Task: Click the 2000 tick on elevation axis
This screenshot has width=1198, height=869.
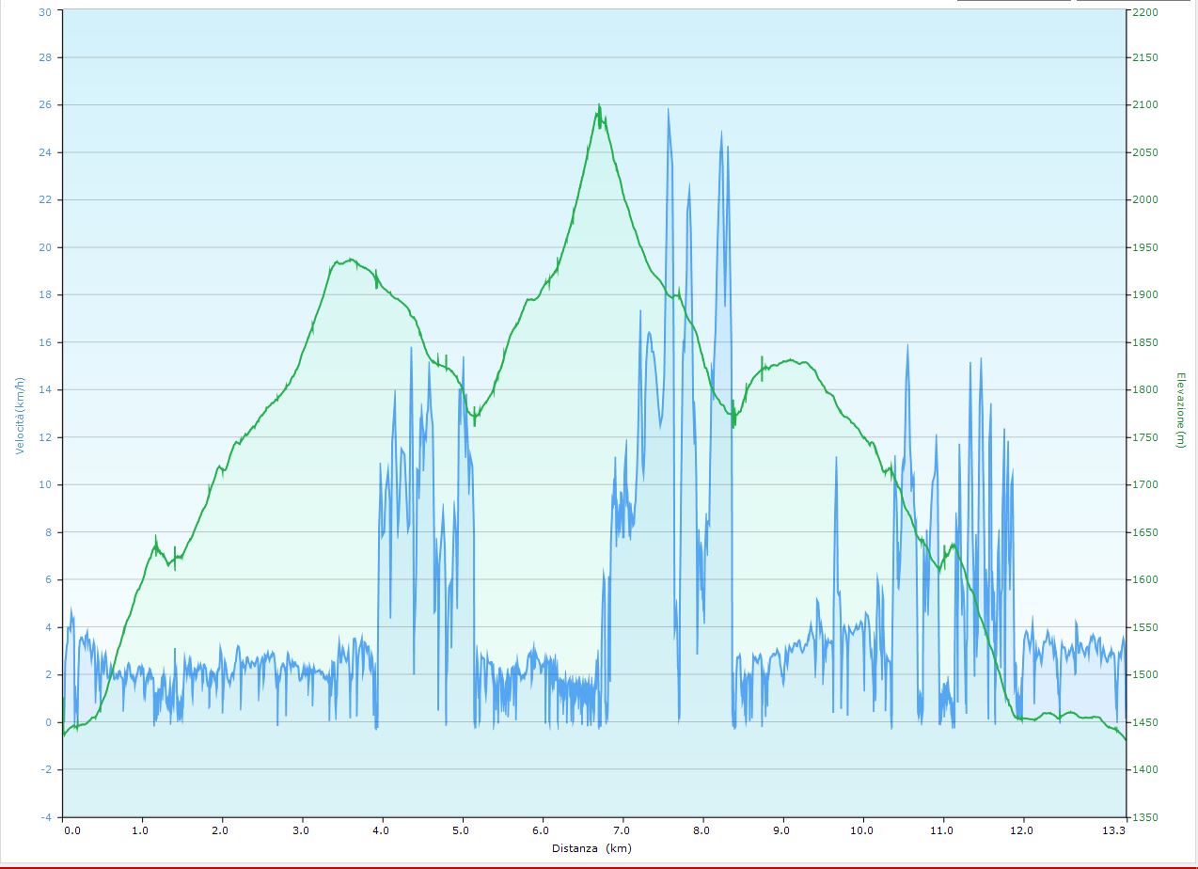Action: tap(1145, 200)
